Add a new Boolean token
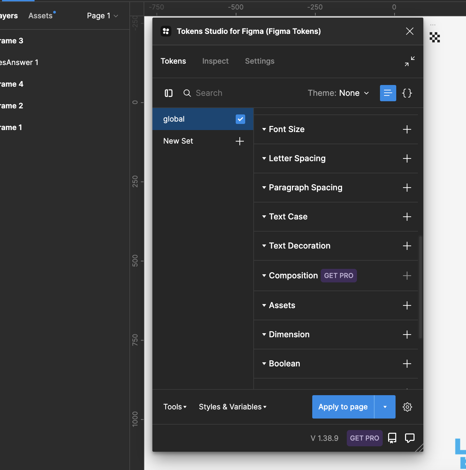This screenshot has width=466, height=470. [407, 364]
